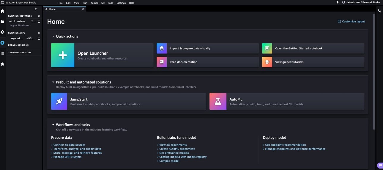The width and height of the screenshot is (383, 170).
Task: Click the Open Launcher plus icon
Action: point(63,55)
